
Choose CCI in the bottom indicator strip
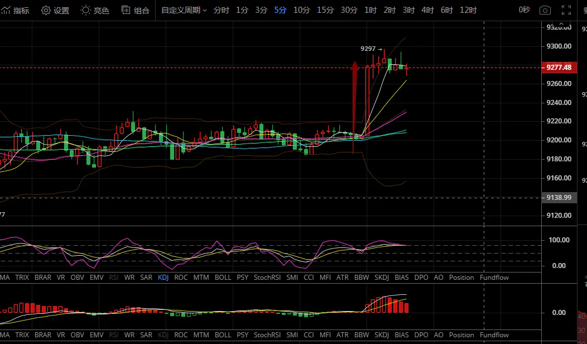pyautogui.click(x=309, y=335)
